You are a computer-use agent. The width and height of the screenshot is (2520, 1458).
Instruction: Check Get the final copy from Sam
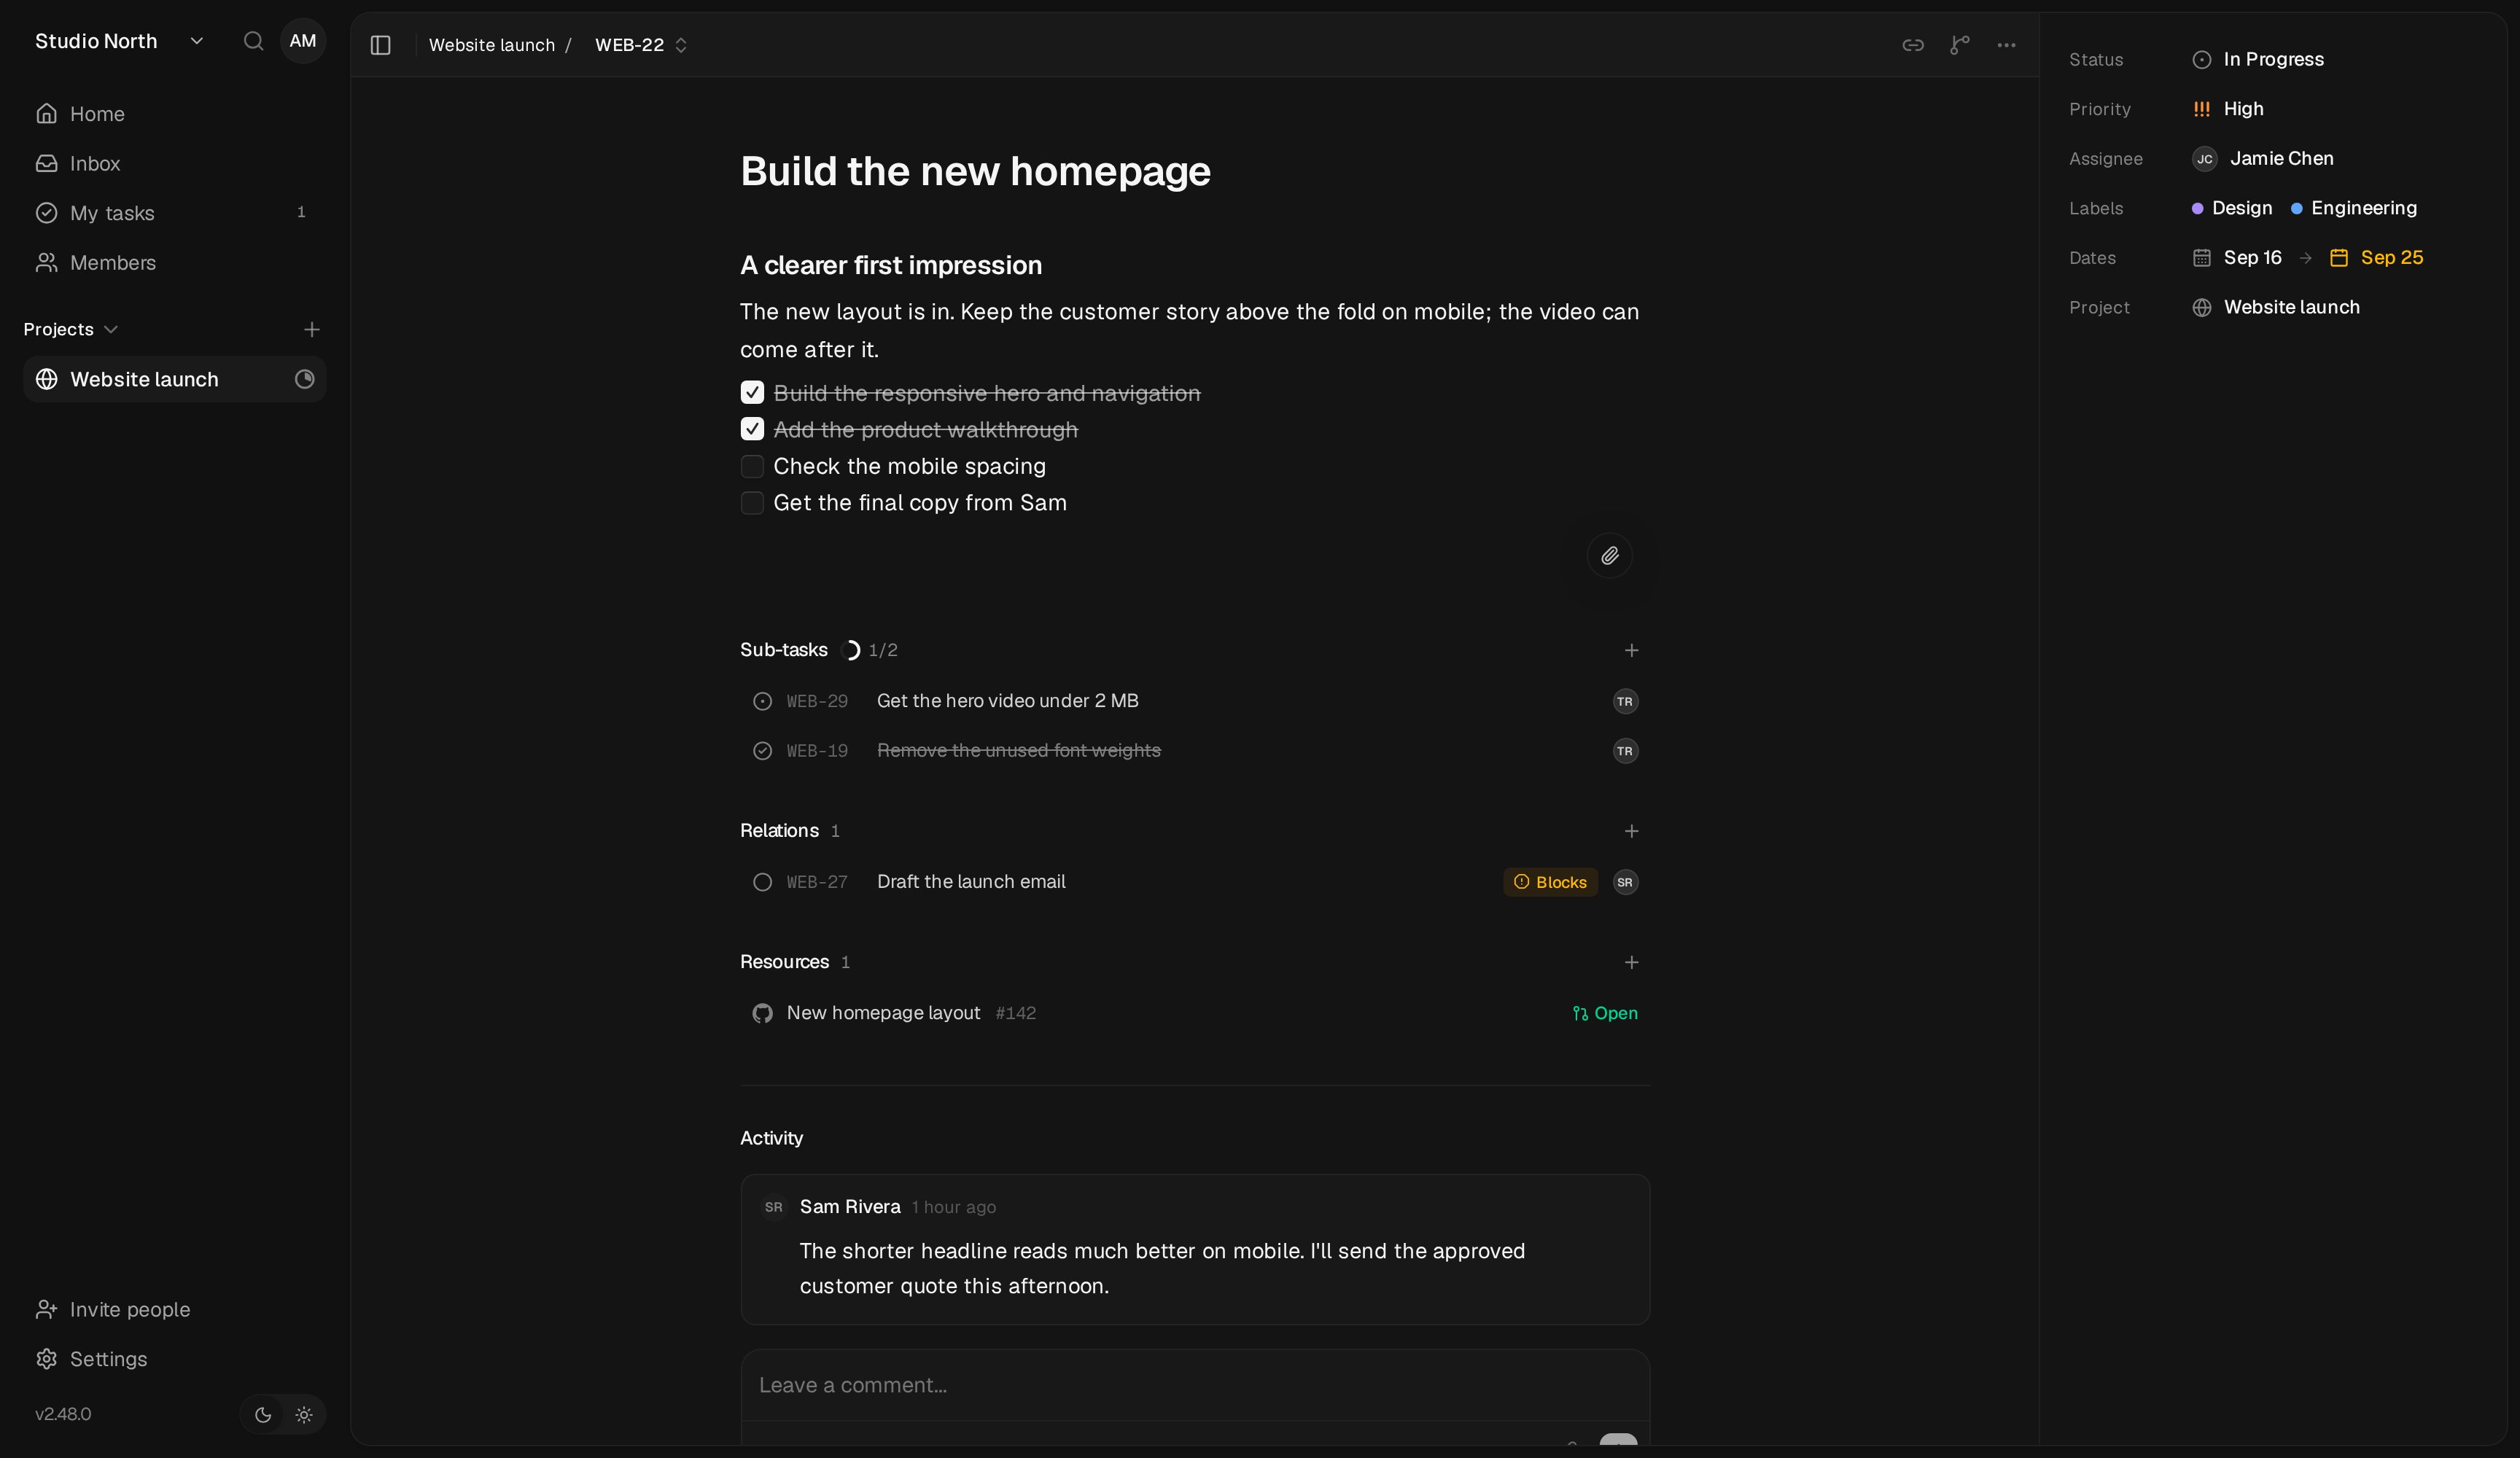[x=752, y=503]
